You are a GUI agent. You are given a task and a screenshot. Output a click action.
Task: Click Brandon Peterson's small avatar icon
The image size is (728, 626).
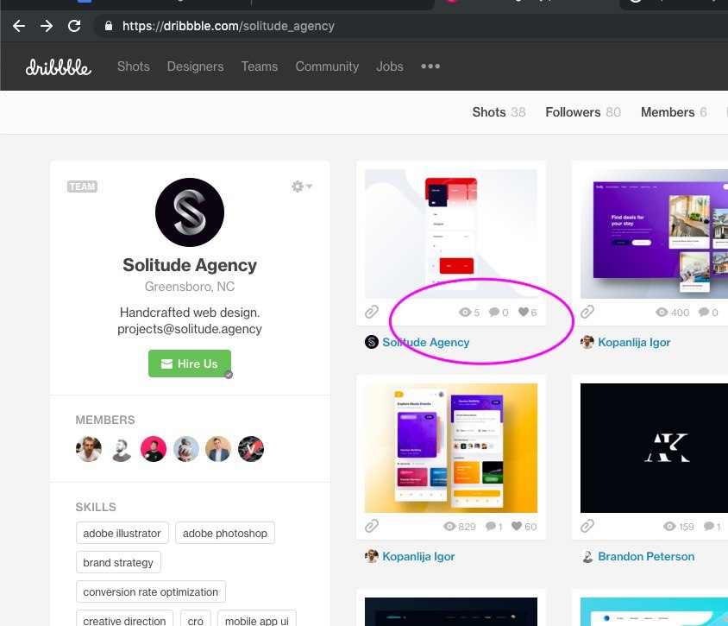point(587,556)
